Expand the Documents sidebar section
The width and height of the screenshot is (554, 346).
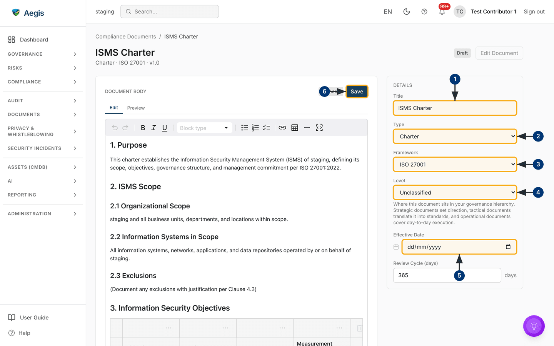(42, 115)
